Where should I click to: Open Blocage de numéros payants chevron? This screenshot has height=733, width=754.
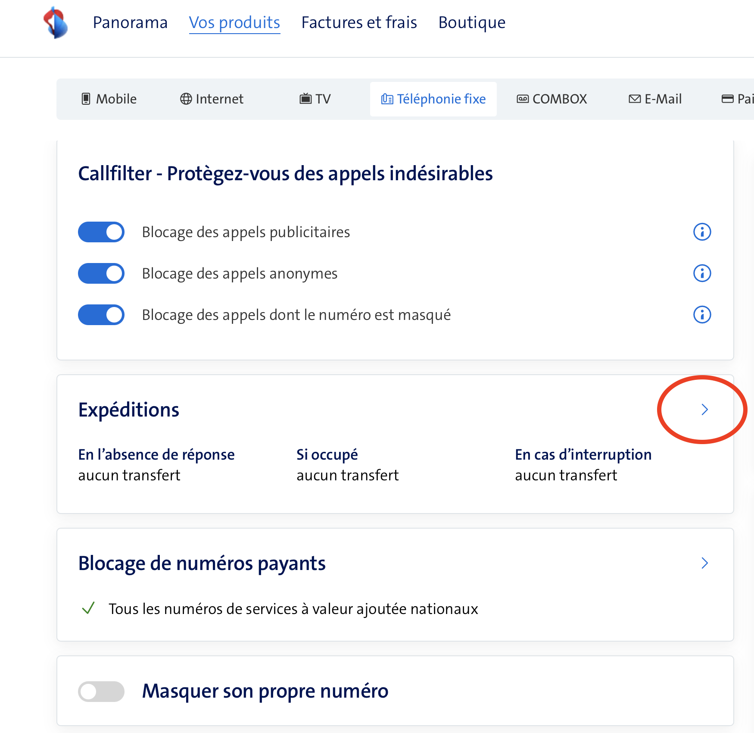(704, 563)
